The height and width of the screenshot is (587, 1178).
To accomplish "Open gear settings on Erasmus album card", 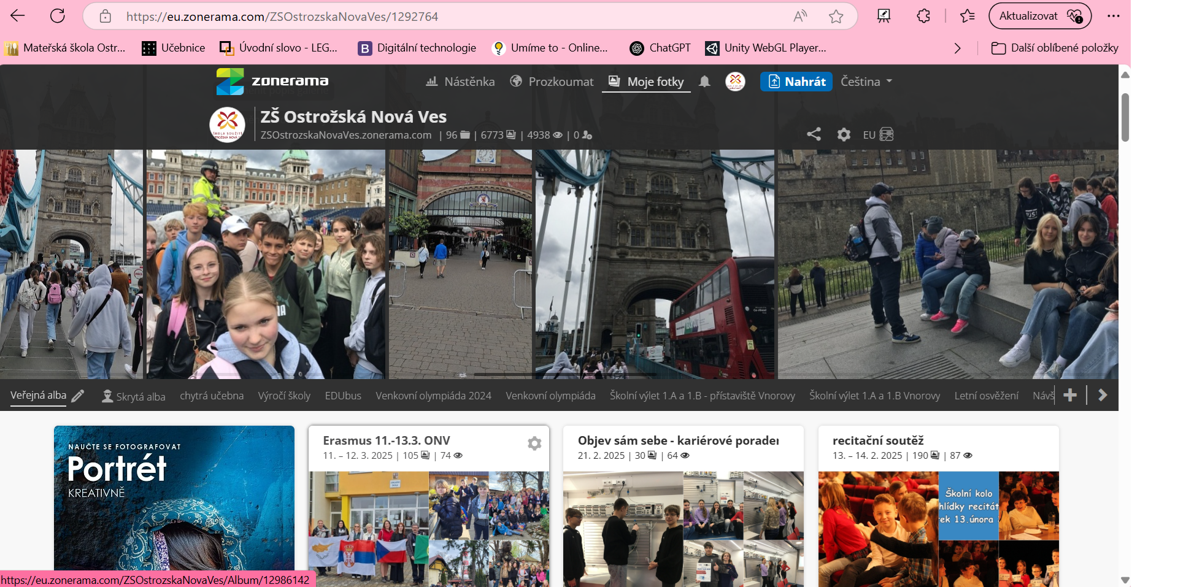I will (534, 443).
